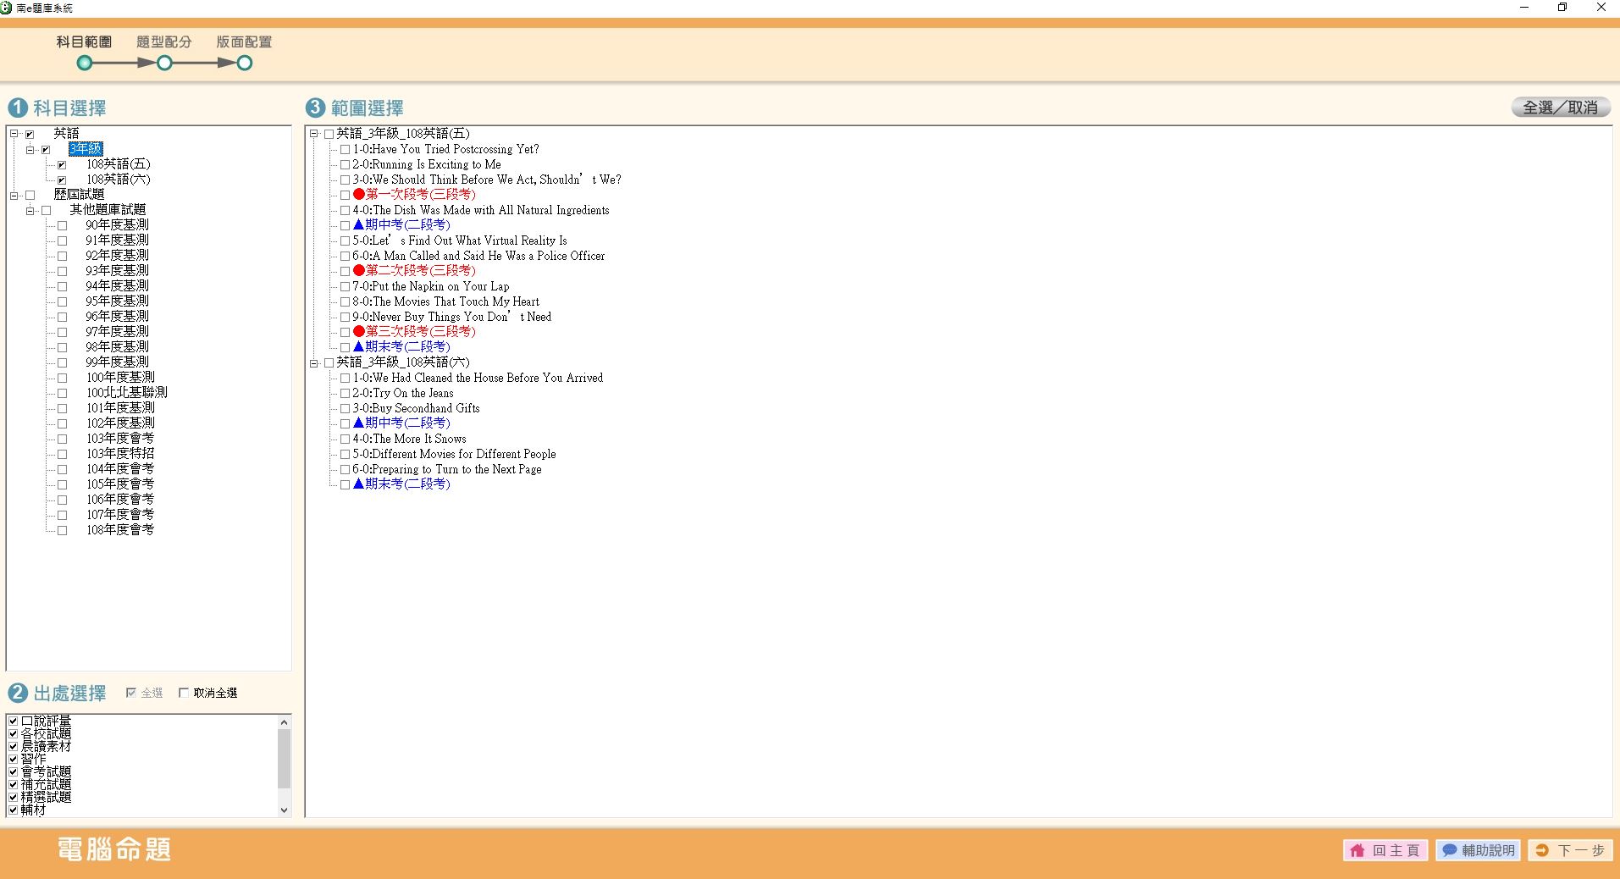Collapse the 英語_3年級_108英語(五) tree node
1620x879 pixels.
[x=313, y=134]
